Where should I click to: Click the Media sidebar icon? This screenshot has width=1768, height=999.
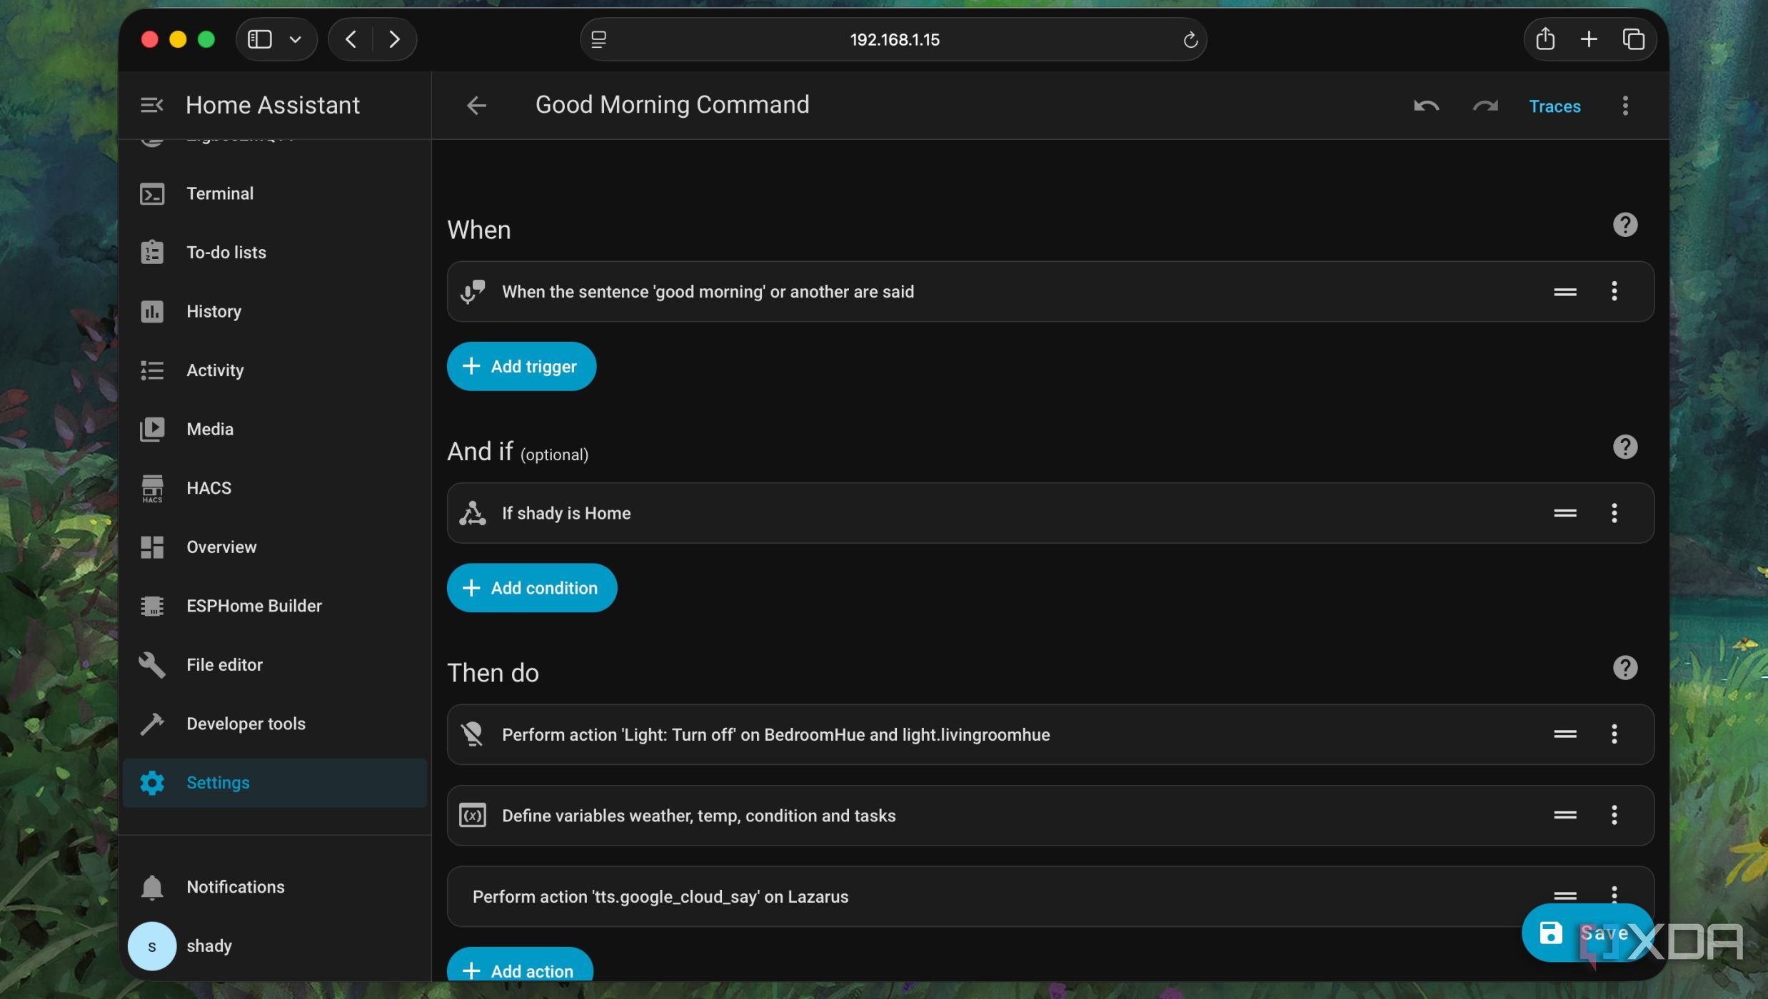point(152,430)
